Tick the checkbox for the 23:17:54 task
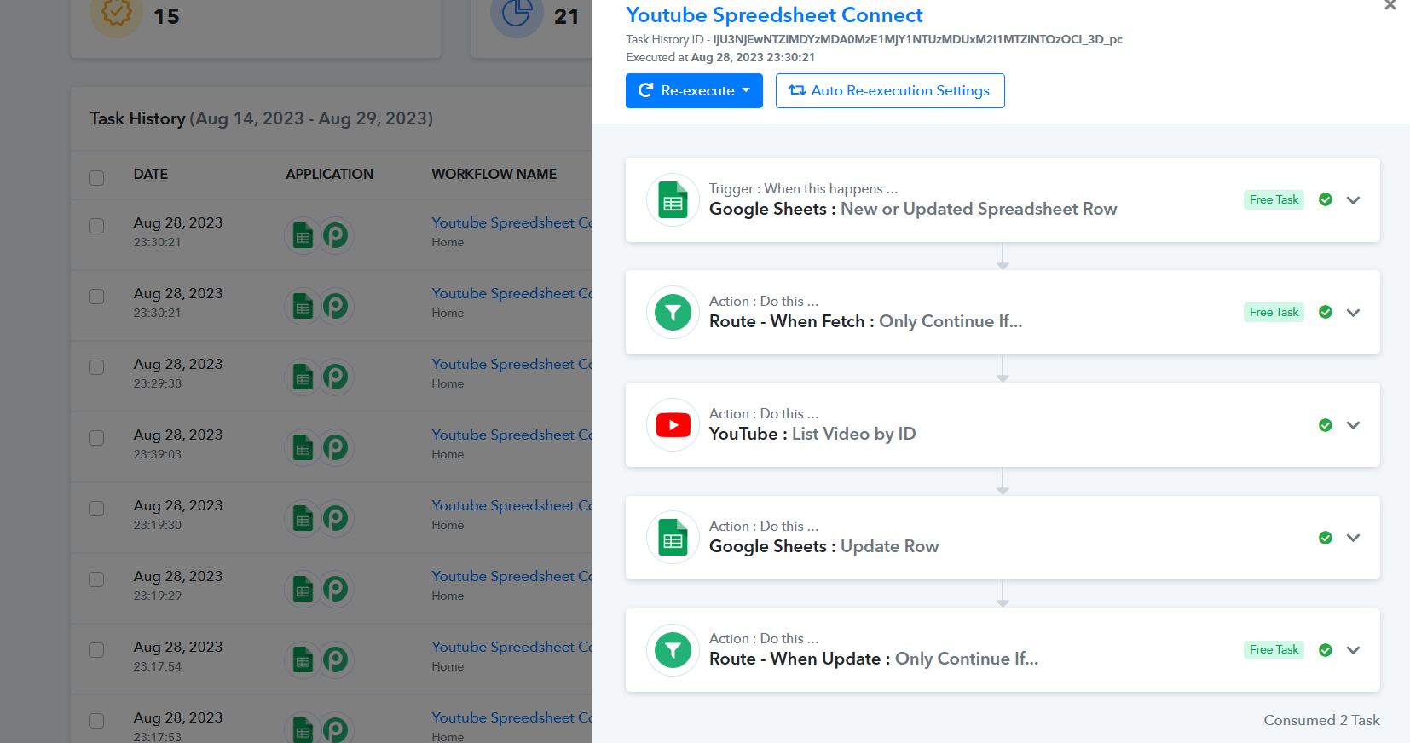1410x743 pixels. point(96,650)
